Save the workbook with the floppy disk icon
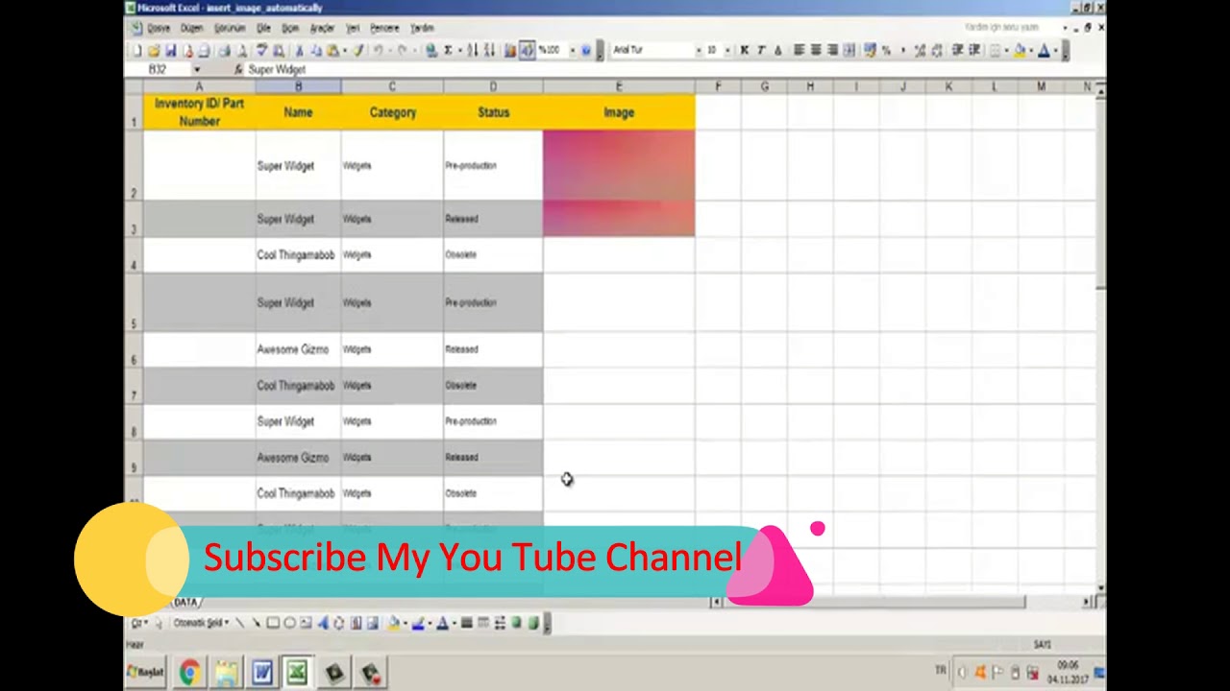This screenshot has height=691, width=1230. (x=171, y=50)
